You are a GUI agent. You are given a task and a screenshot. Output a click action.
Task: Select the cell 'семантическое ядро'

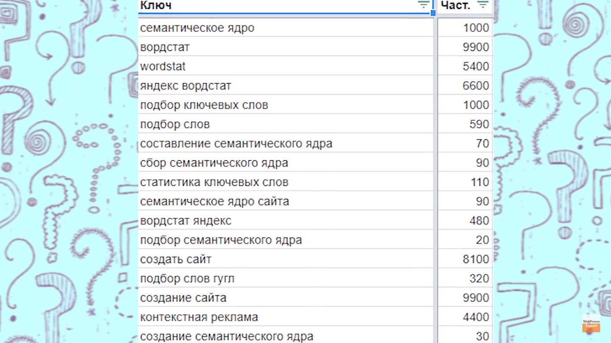tap(286, 28)
